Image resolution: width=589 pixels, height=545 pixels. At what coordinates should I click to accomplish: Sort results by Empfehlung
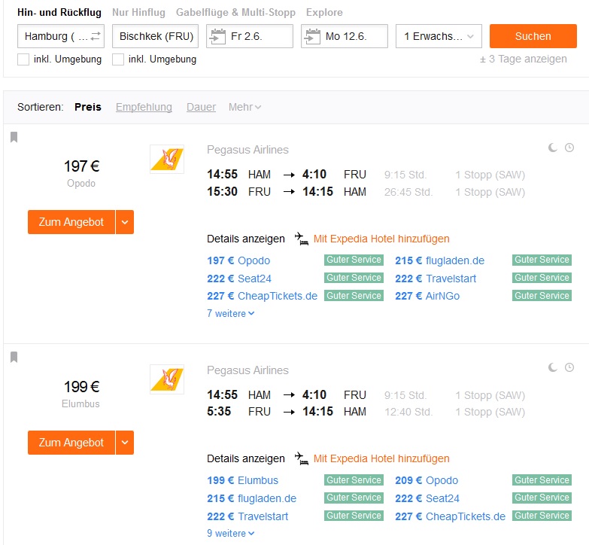[x=144, y=107]
